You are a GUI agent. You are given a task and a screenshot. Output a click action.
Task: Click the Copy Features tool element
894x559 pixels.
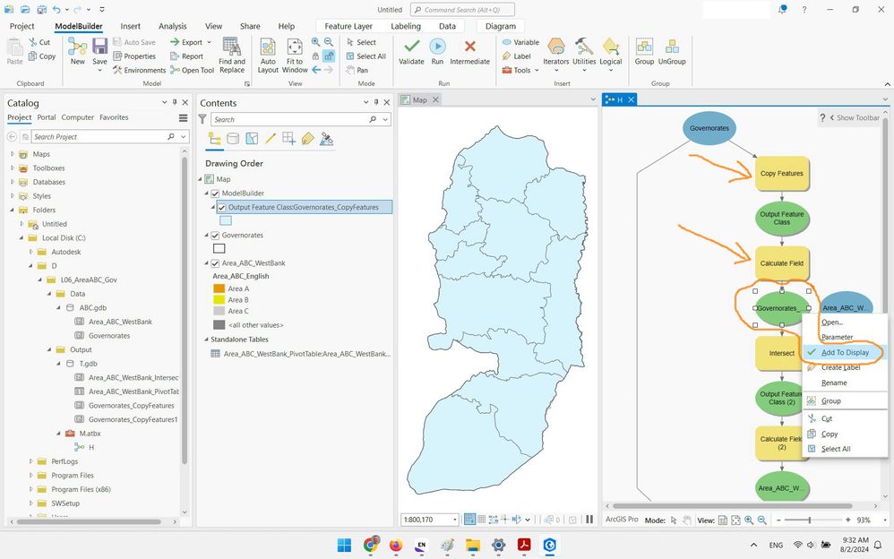pyautogui.click(x=782, y=174)
